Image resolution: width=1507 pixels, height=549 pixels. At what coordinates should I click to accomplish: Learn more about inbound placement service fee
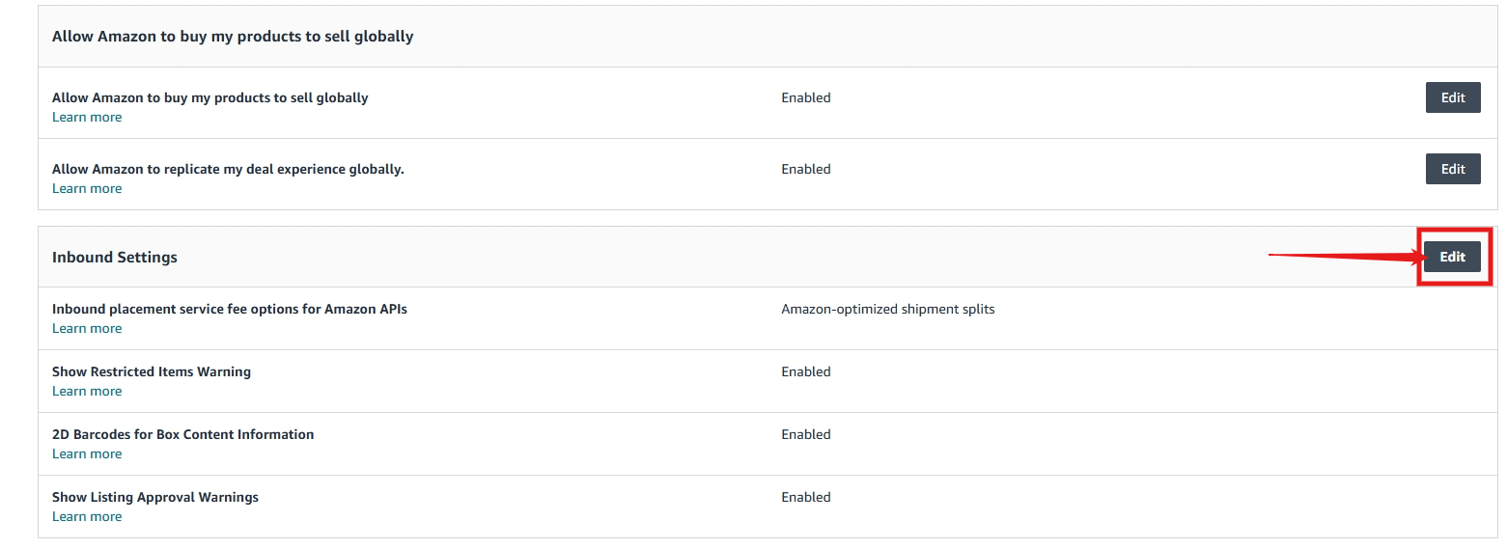87,329
